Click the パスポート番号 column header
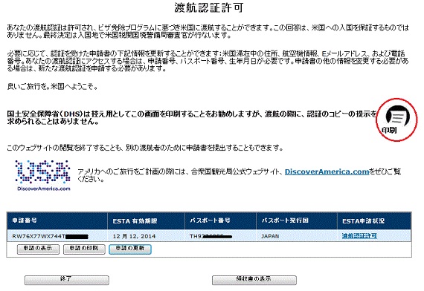 (x=220, y=220)
